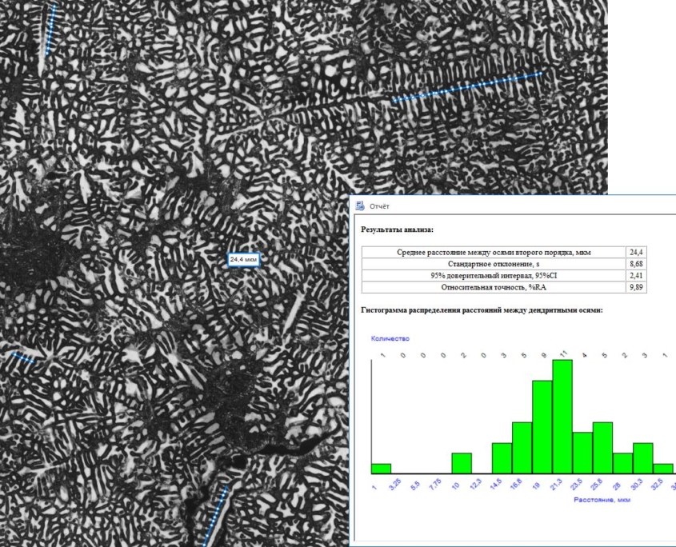Click the Стандартное отклонение, s row label
The width and height of the screenshot is (676, 547).
pos(494,264)
